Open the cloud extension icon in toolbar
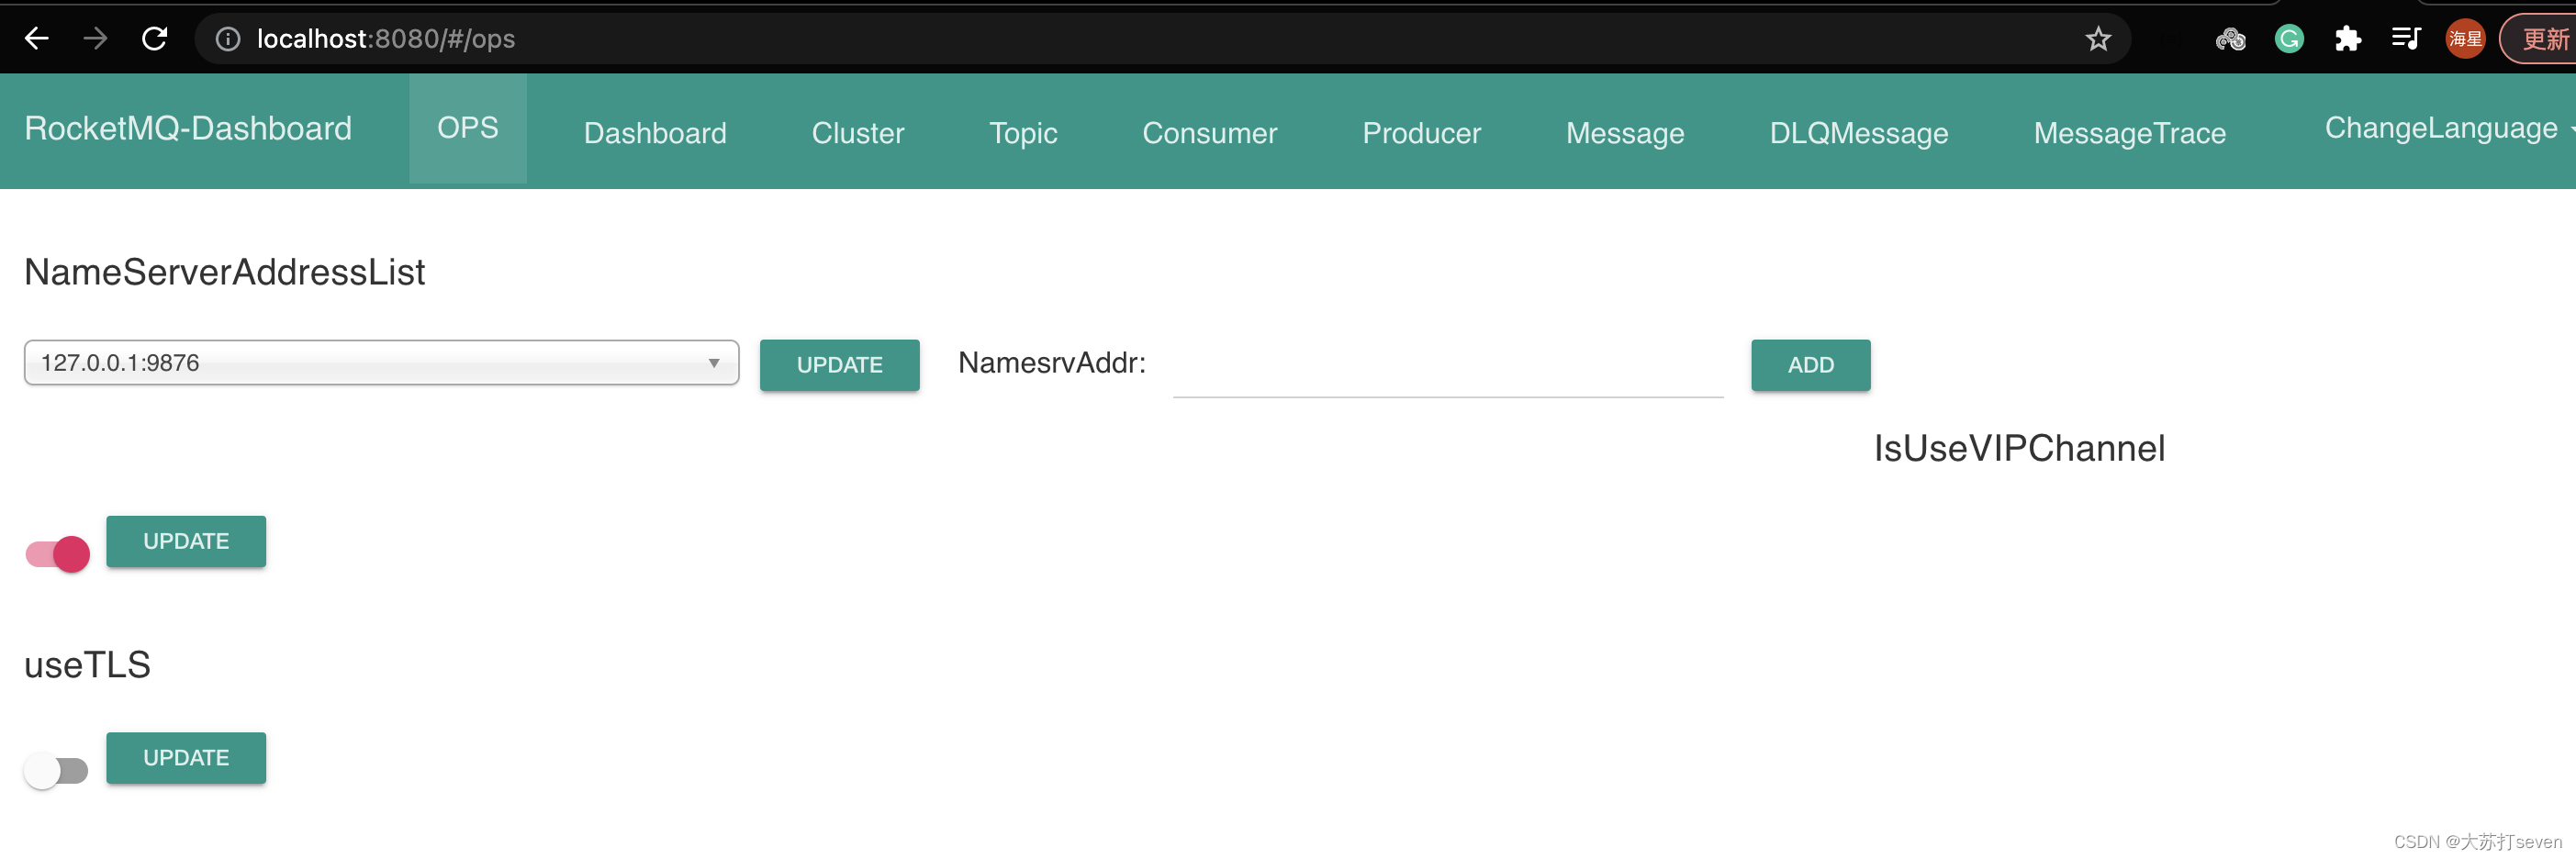 pos(2230,39)
